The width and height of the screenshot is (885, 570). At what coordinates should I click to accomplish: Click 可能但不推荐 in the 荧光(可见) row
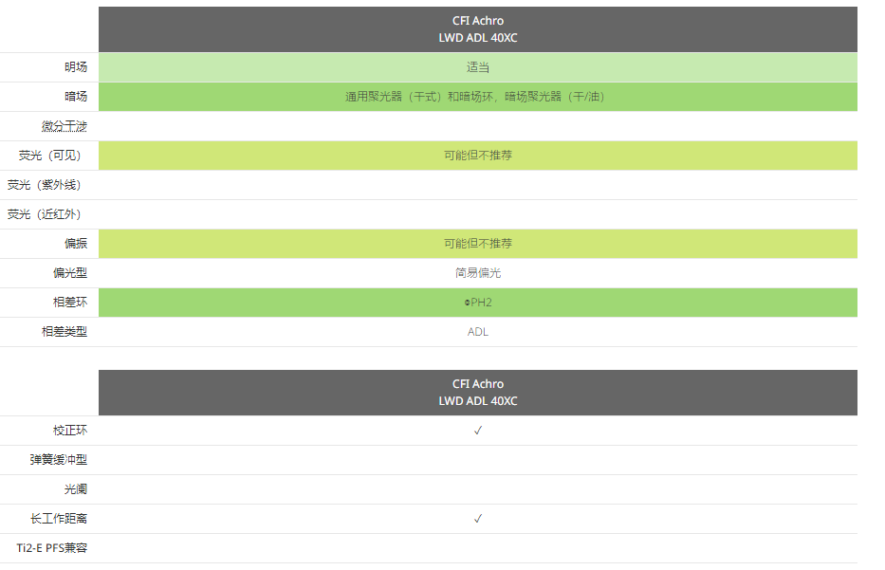pos(477,156)
